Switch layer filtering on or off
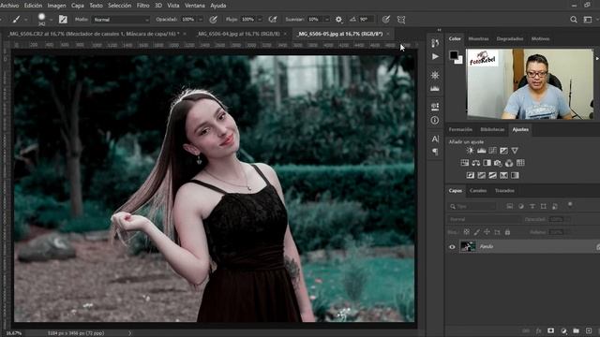600x337 pixels. [x=570, y=205]
